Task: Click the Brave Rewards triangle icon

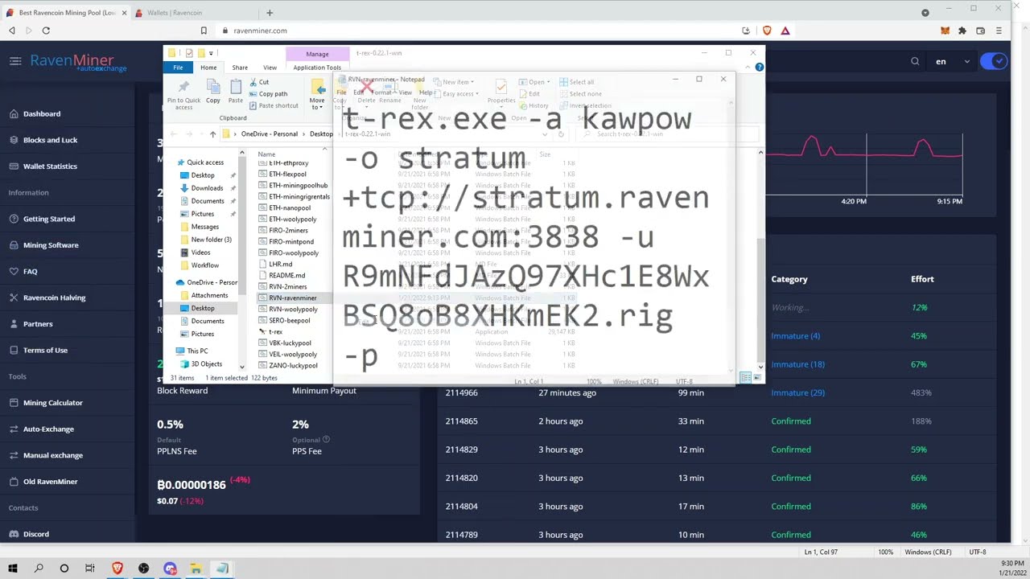Action: [785, 31]
